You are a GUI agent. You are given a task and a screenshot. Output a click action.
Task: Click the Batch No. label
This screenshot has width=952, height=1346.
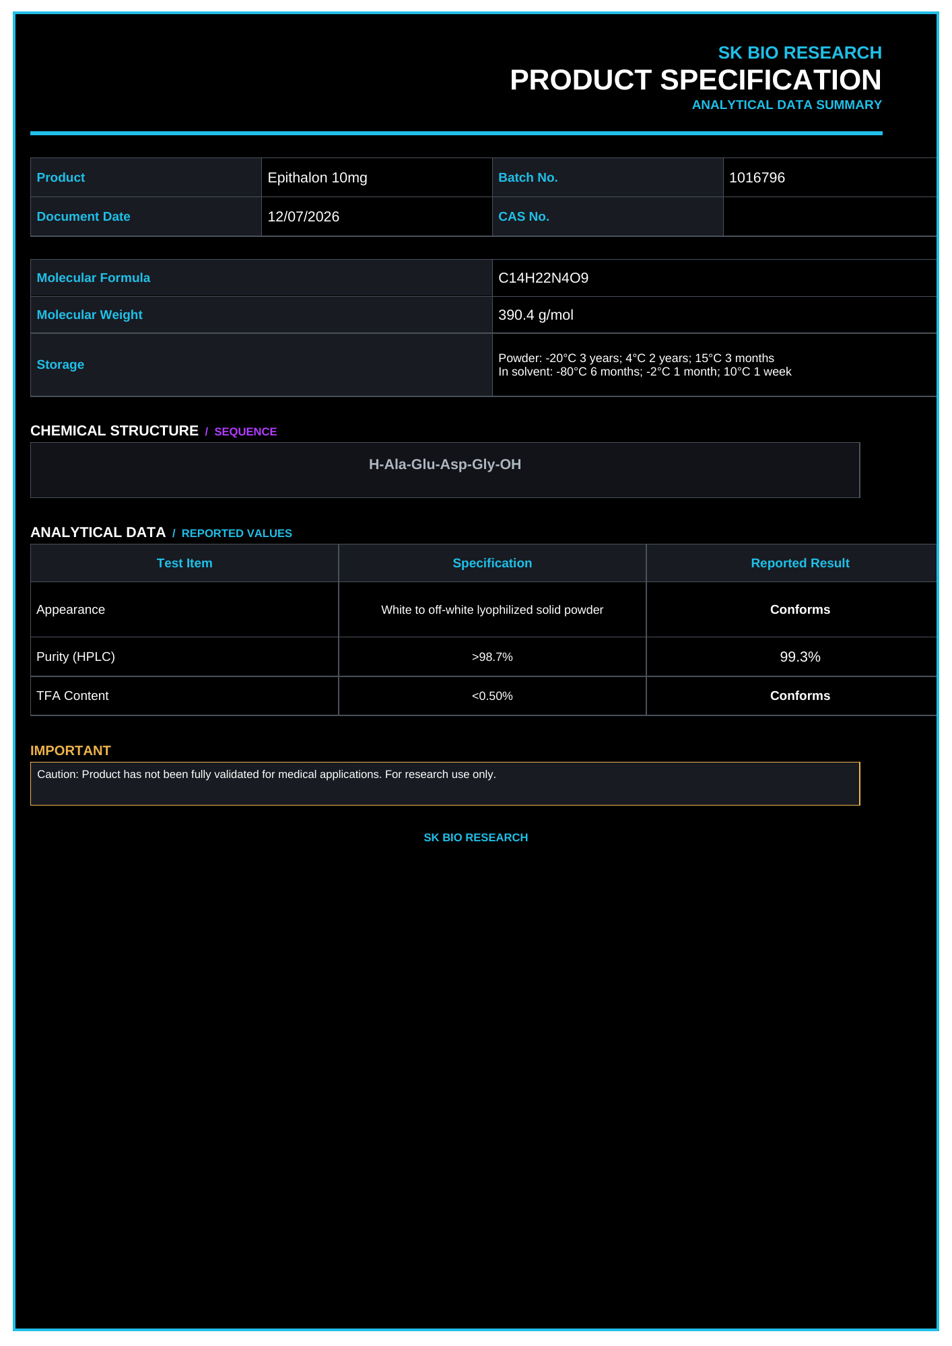click(528, 178)
